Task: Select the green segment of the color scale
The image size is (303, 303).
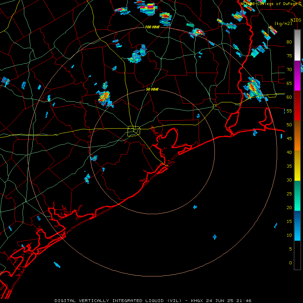Action: (297, 196)
